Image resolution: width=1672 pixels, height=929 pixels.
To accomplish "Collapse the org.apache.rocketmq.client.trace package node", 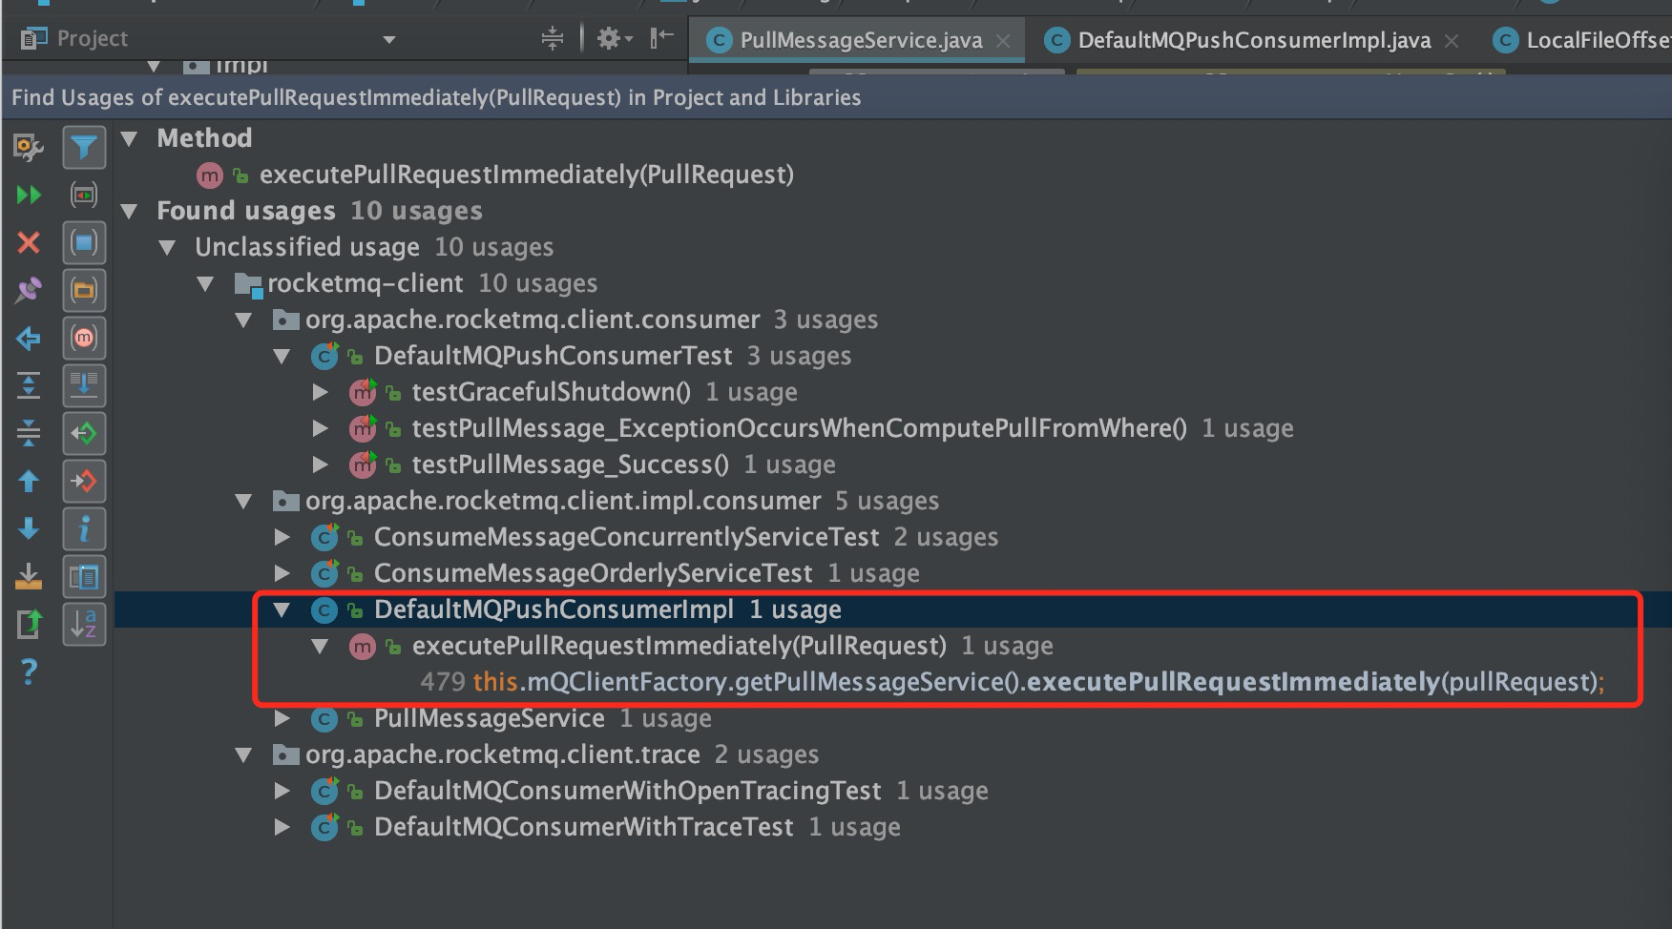I will (244, 754).
